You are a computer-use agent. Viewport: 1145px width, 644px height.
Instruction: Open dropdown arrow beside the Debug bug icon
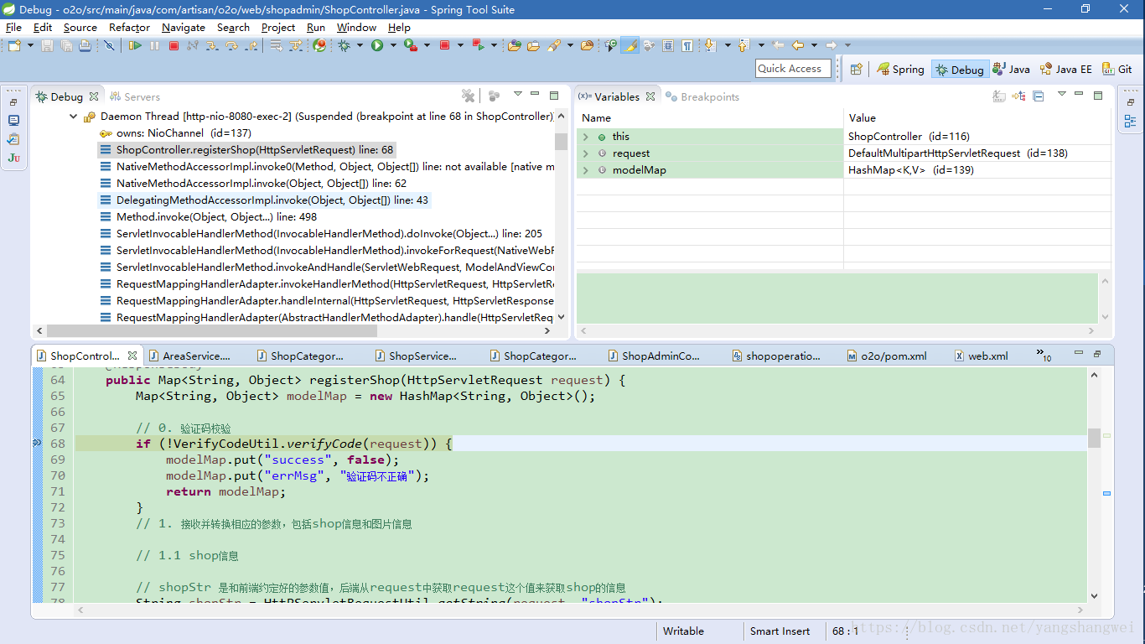click(359, 45)
